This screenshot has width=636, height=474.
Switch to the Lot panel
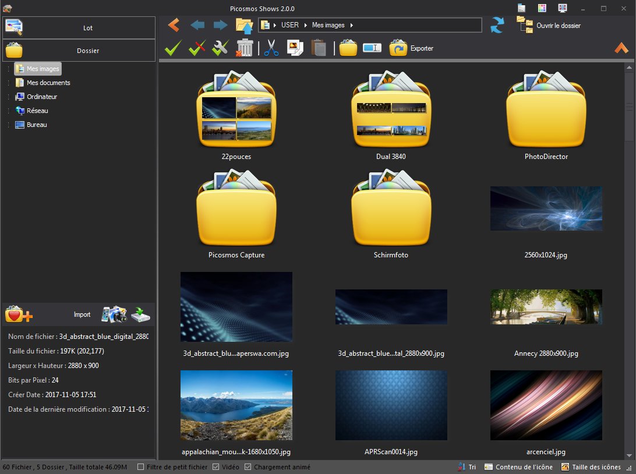(79, 27)
